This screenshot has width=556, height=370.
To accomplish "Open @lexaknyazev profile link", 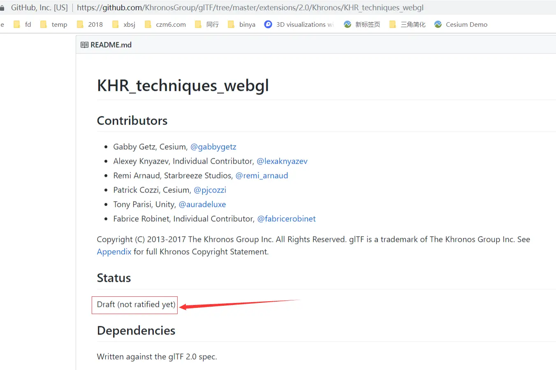I will pyautogui.click(x=282, y=161).
